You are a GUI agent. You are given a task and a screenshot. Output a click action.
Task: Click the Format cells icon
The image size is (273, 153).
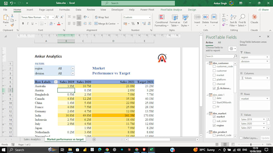[214, 17]
